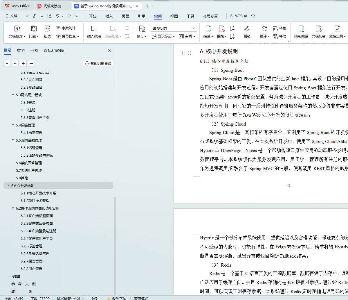Screen dimensions: 348x300
Task: Jump to 7结语 in outline
Action: click(x=16, y=276)
